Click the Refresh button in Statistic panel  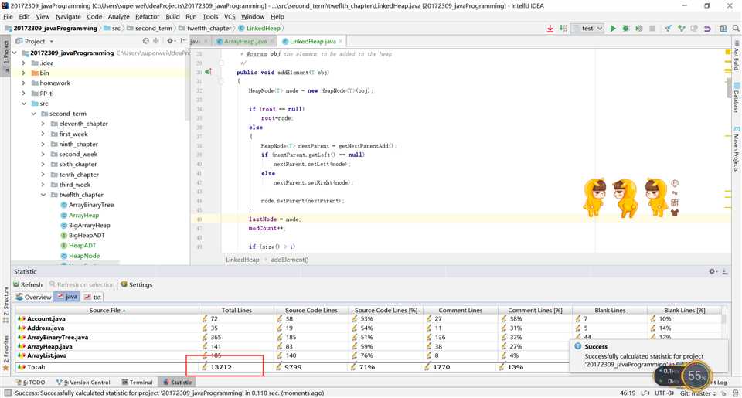(28, 285)
